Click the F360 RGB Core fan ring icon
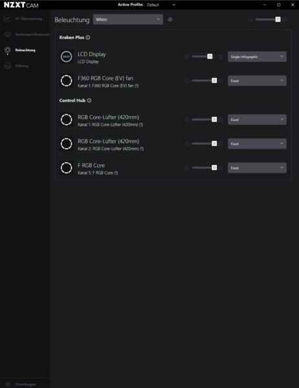 click(x=67, y=81)
